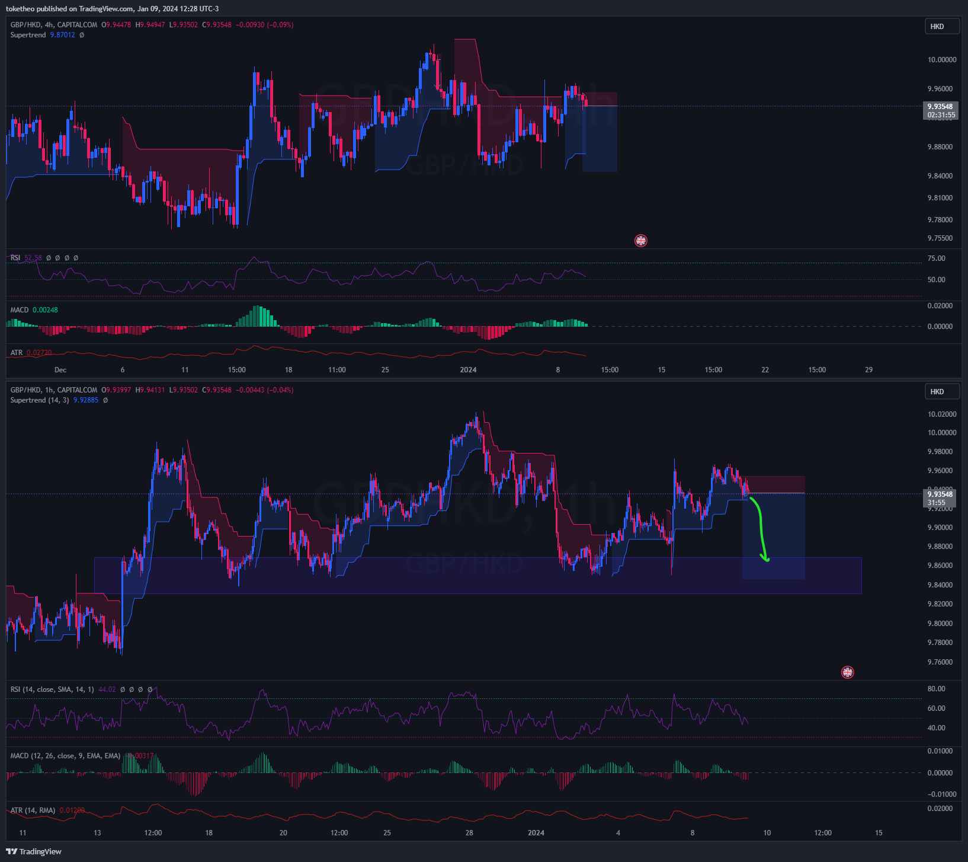
Task: Click the 29 date on the 4h time axis
Action: coord(868,370)
